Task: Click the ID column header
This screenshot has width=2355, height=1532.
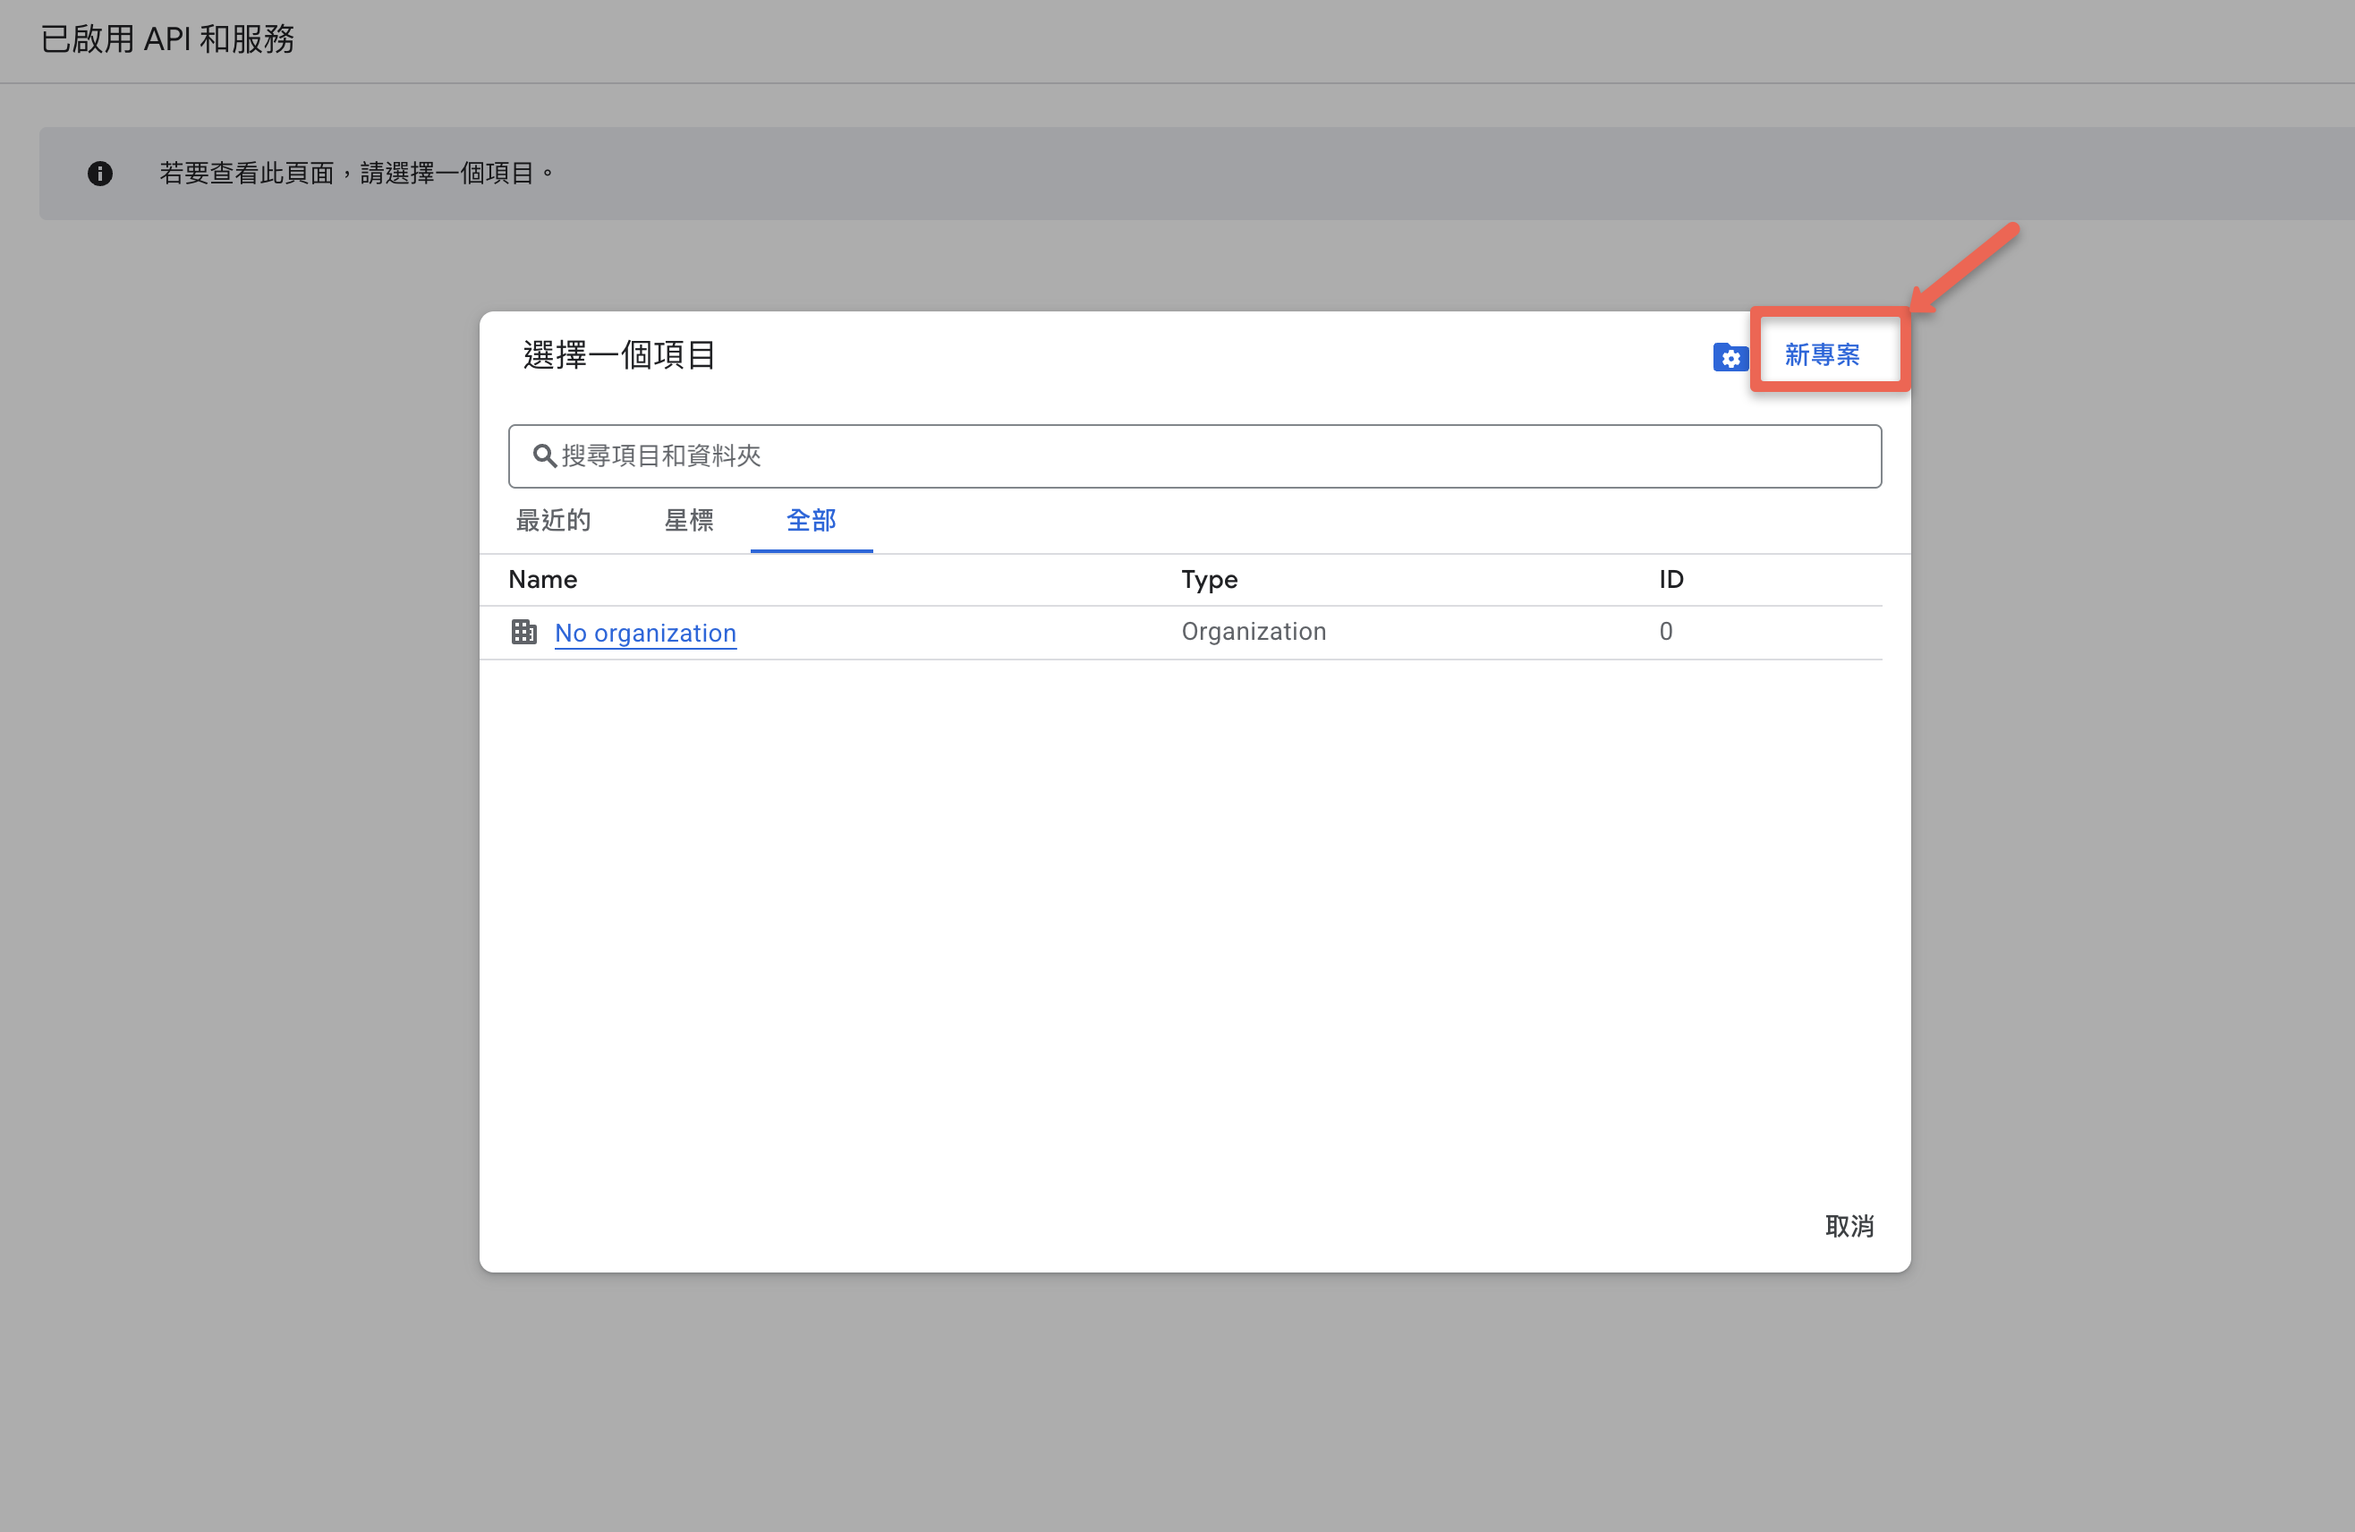Action: [x=1671, y=579]
